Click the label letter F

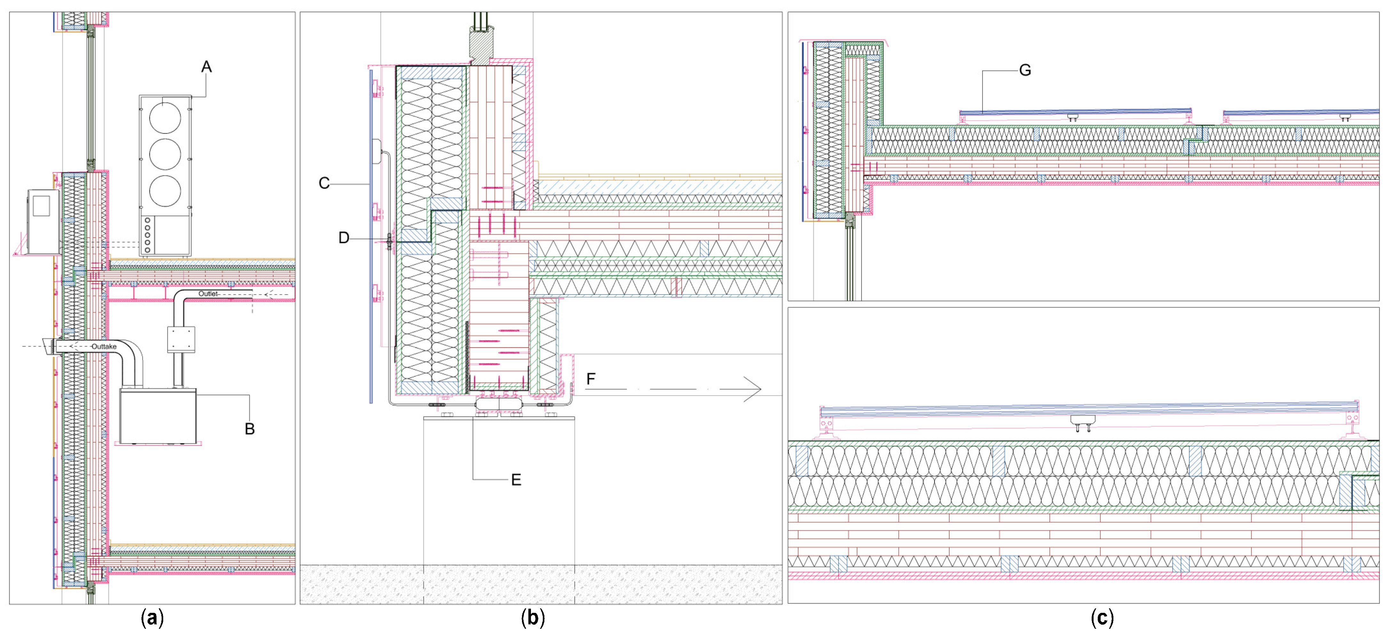point(590,379)
